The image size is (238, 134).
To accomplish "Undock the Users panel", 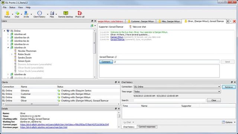I will click(92, 21).
